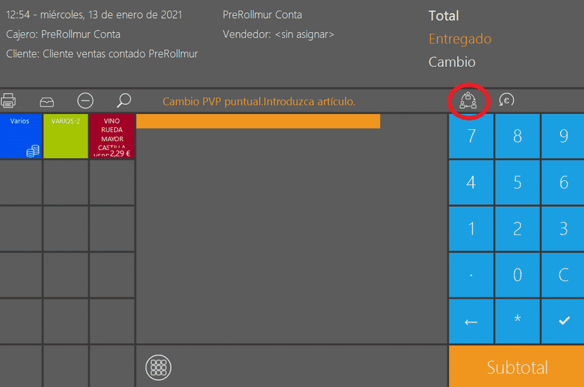Click the red-circled user transfer icon
This screenshot has width=584, height=387.
(468, 101)
